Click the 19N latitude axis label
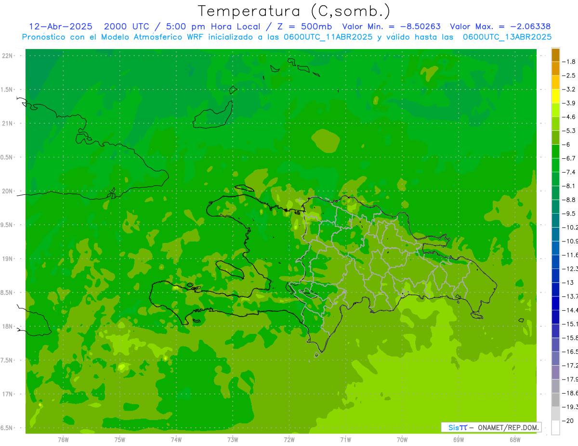578x446 pixels. [x=8, y=259]
